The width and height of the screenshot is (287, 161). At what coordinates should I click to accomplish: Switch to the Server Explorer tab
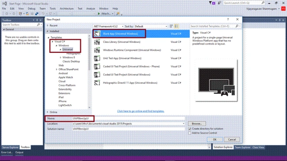pyautogui.click(x=10, y=147)
